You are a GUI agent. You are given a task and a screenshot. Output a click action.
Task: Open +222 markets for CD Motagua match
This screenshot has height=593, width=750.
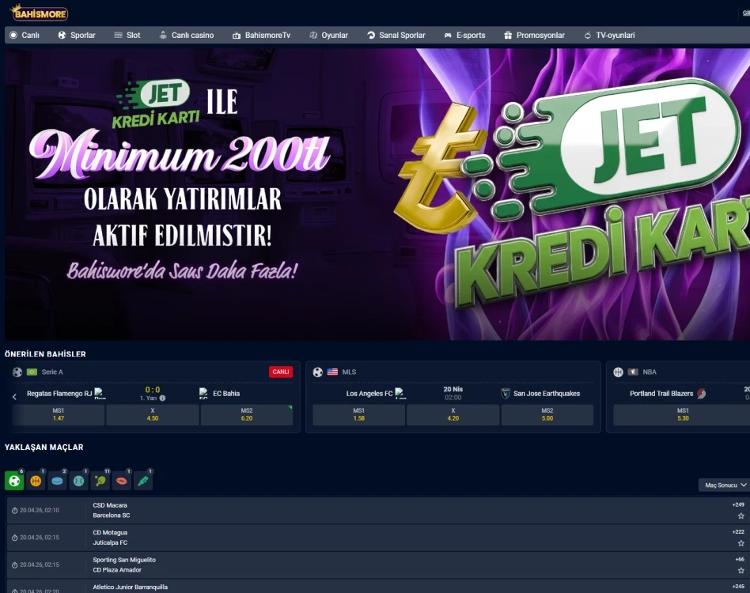click(738, 532)
